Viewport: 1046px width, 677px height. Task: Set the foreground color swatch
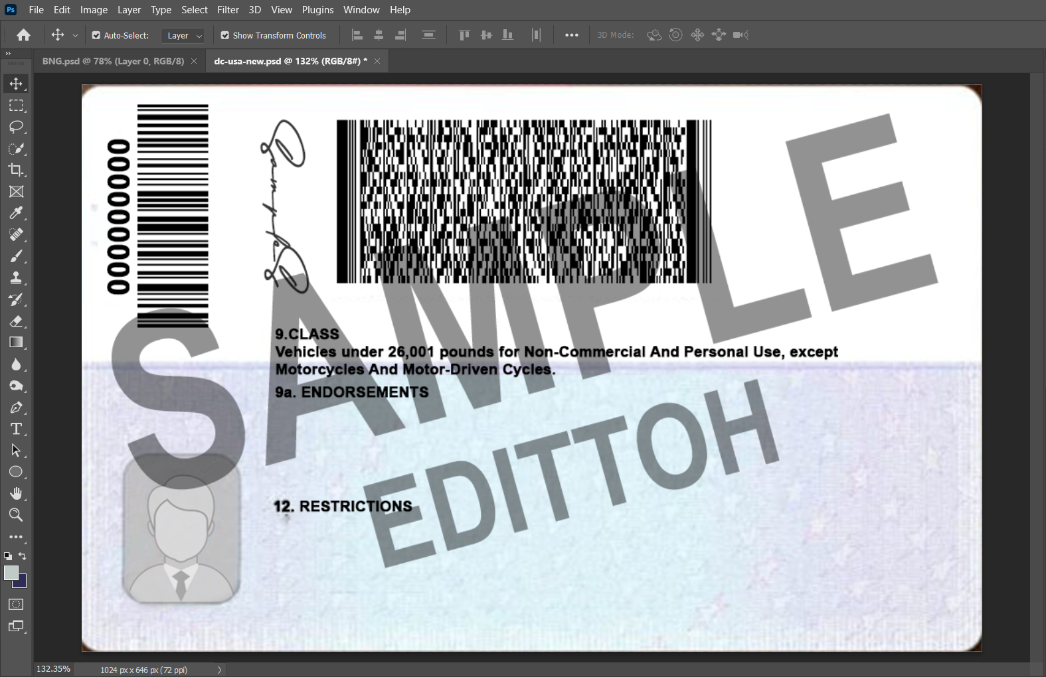pyautogui.click(x=11, y=573)
